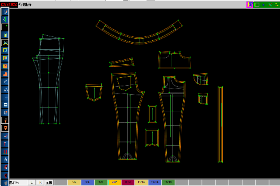This screenshot has height=186, width=280.
Task: Click the L button in bottom bar
Action: [x=32, y=183]
